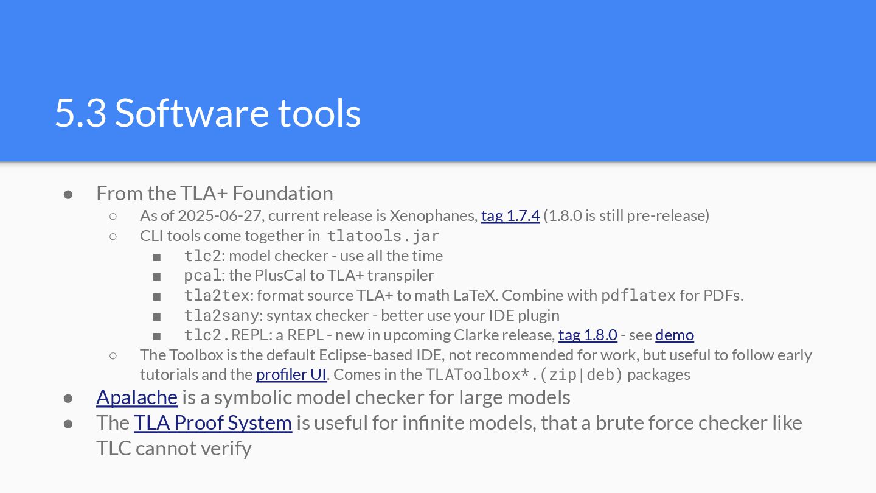Open the tag 1.7.4 release link
Screen dimensions: 876x493
click(510, 215)
